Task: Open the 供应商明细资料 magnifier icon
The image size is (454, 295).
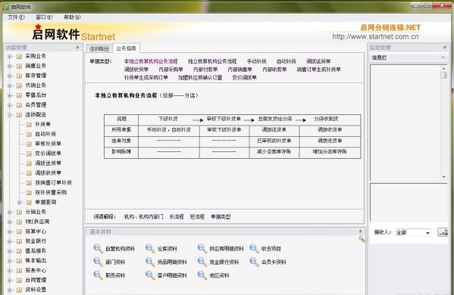Action: (202, 249)
